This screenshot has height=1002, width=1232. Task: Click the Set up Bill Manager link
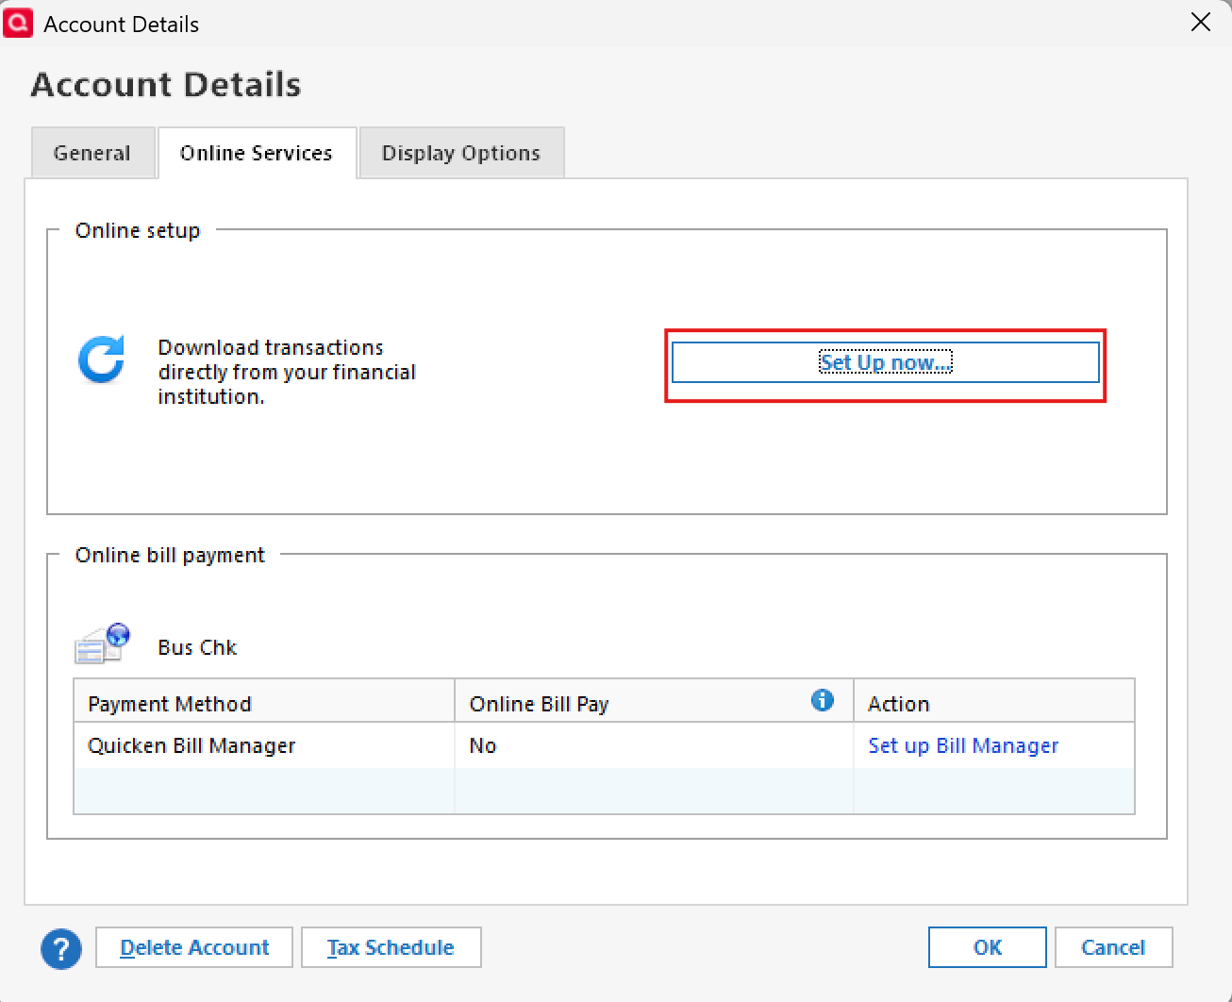[963, 745]
